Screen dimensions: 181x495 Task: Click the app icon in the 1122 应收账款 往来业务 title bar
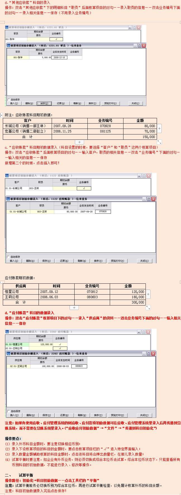coord(8,199)
